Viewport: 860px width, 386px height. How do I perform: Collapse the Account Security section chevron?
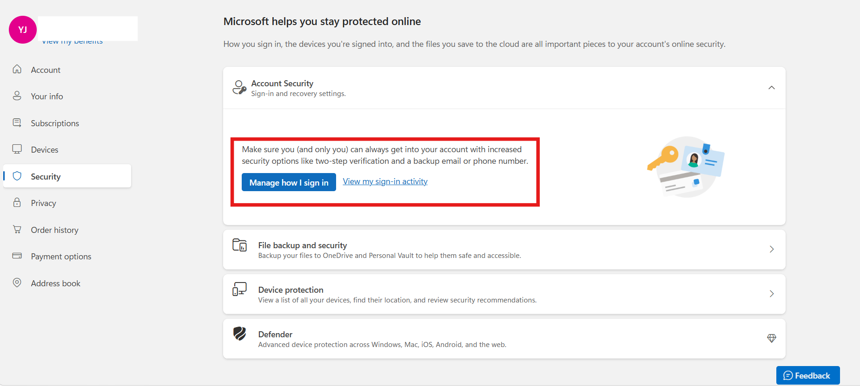tap(772, 88)
